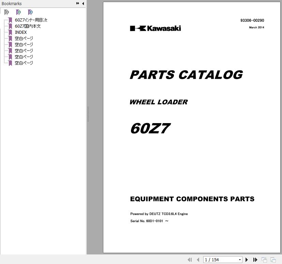Expand bookmarks panel with double-arrow icon

77,3
